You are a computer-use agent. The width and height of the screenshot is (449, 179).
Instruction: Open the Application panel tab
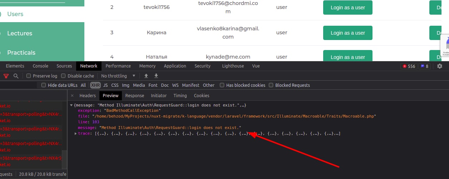click(x=175, y=66)
